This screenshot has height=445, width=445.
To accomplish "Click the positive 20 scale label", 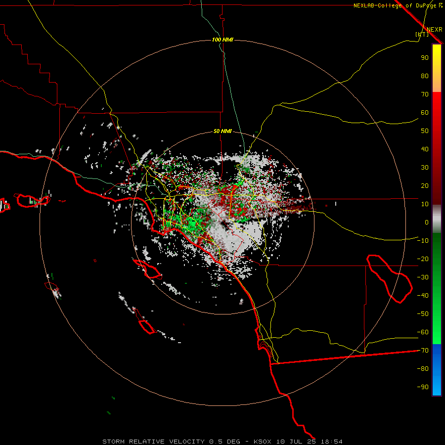I will [425, 185].
